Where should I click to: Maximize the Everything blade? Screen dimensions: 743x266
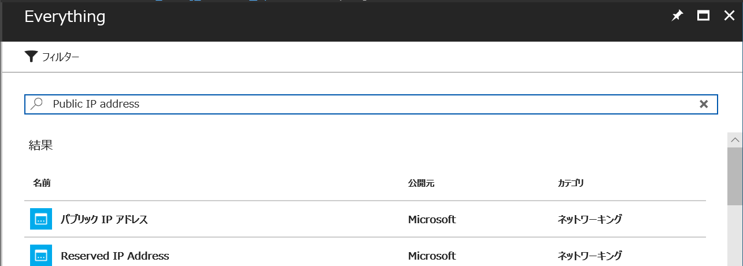click(x=703, y=16)
